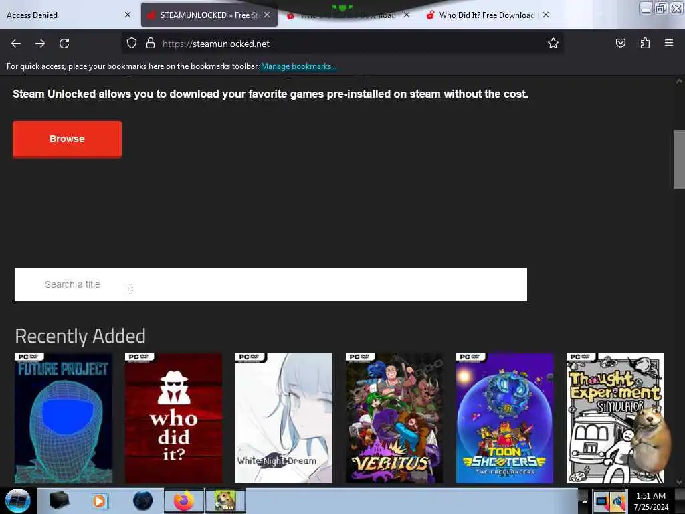Select the partially hidden third browser tab

(347, 16)
